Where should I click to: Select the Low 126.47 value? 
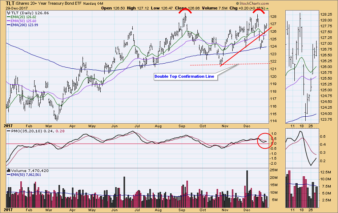(162, 8)
